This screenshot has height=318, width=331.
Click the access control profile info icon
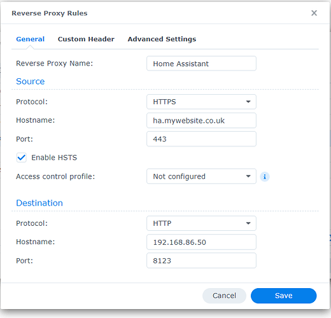click(x=265, y=176)
